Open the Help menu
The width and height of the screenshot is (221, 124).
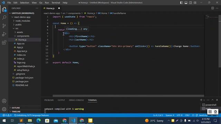point(65,3)
